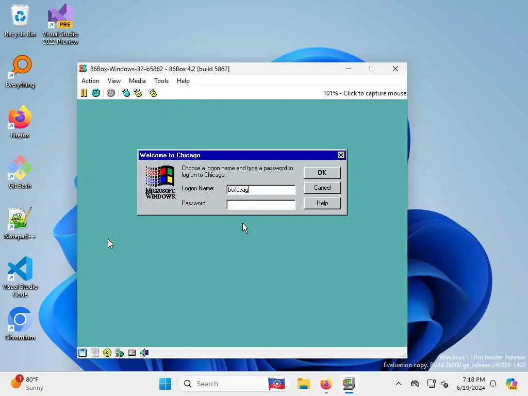Minimize the 86Box window
Image resolution: width=528 pixels, height=396 pixels.
pyautogui.click(x=349, y=69)
